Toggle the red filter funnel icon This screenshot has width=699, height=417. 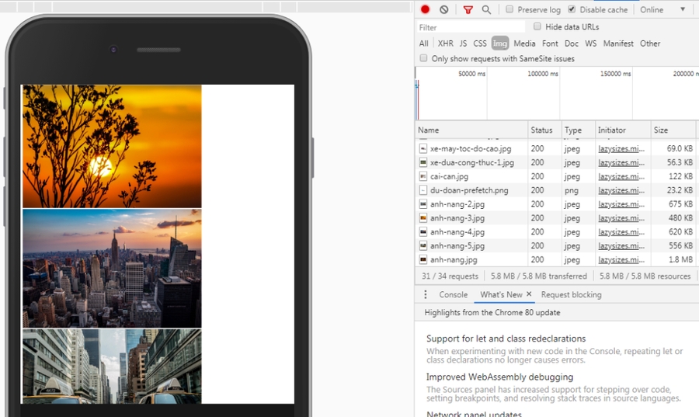click(x=468, y=9)
